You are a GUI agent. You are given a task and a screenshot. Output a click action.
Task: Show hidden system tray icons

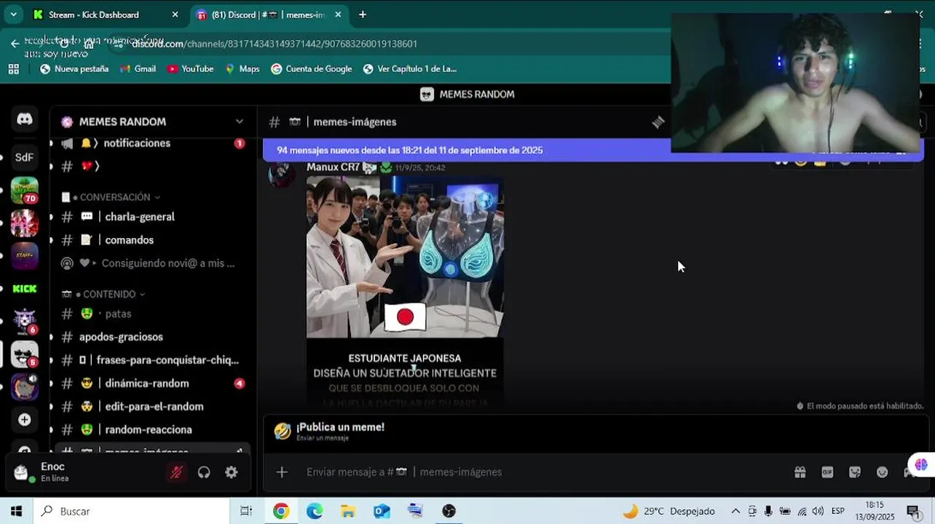pyautogui.click(x=735, y=511)
